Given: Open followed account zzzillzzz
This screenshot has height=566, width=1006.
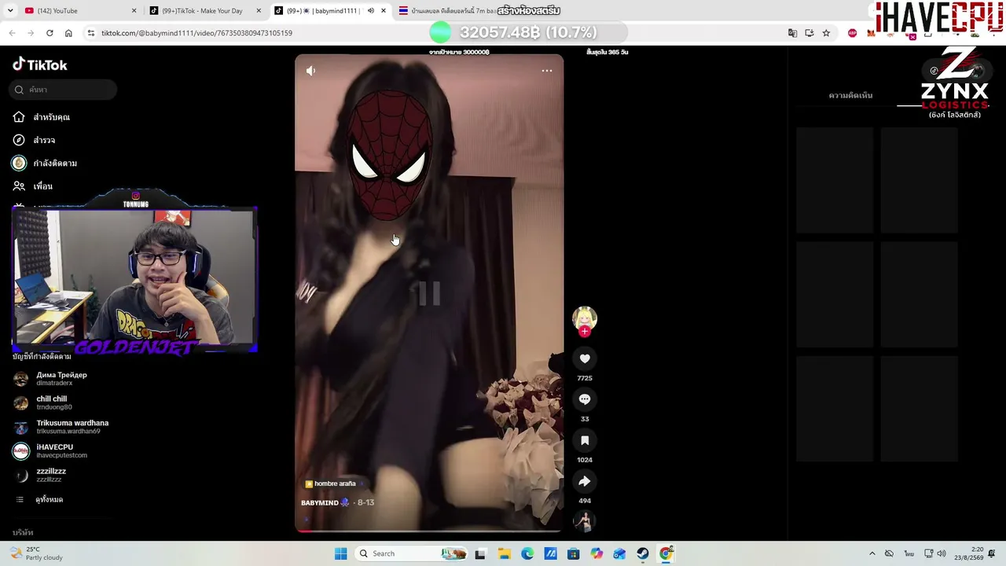Looking at the screenshot, I should click(40, 475).
